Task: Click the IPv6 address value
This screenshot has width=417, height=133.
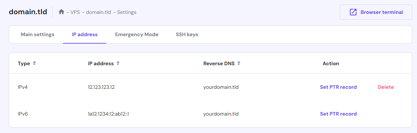Action: (x=108, y=114)
